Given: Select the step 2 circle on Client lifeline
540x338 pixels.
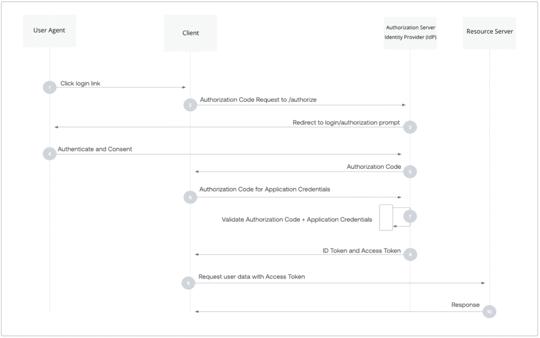Looking at the screenshot, I should tap(190, 105).
